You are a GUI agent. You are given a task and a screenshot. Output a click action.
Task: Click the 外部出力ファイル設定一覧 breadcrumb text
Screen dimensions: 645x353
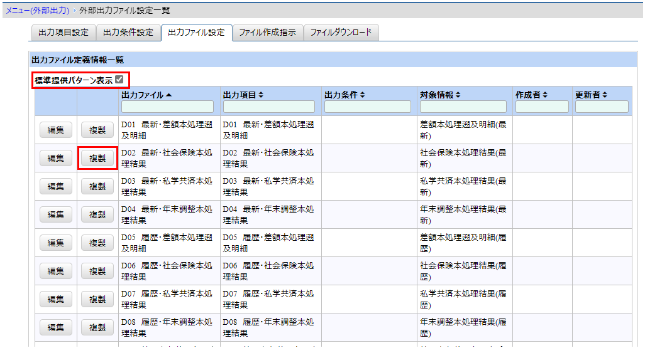coord(124,10)
